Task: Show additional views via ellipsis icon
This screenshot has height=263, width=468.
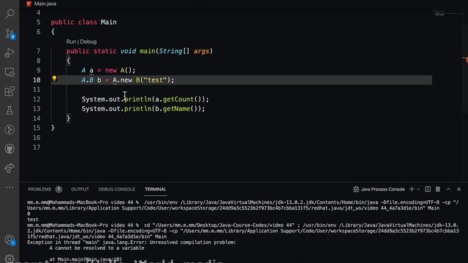Action: pos(10,187)
